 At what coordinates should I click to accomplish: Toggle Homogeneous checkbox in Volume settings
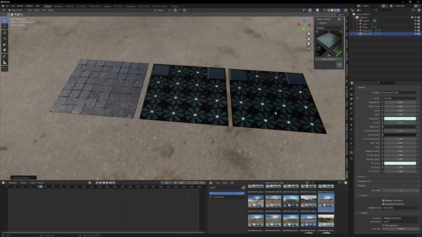pos(383,225)
